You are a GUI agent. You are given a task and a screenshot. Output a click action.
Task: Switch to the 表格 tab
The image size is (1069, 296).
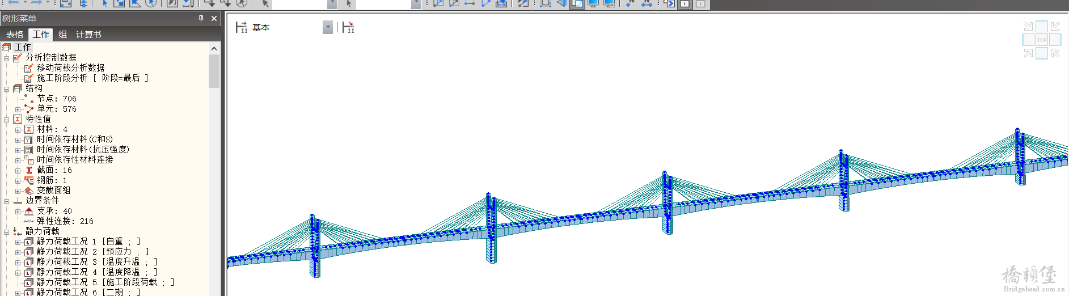15,35
